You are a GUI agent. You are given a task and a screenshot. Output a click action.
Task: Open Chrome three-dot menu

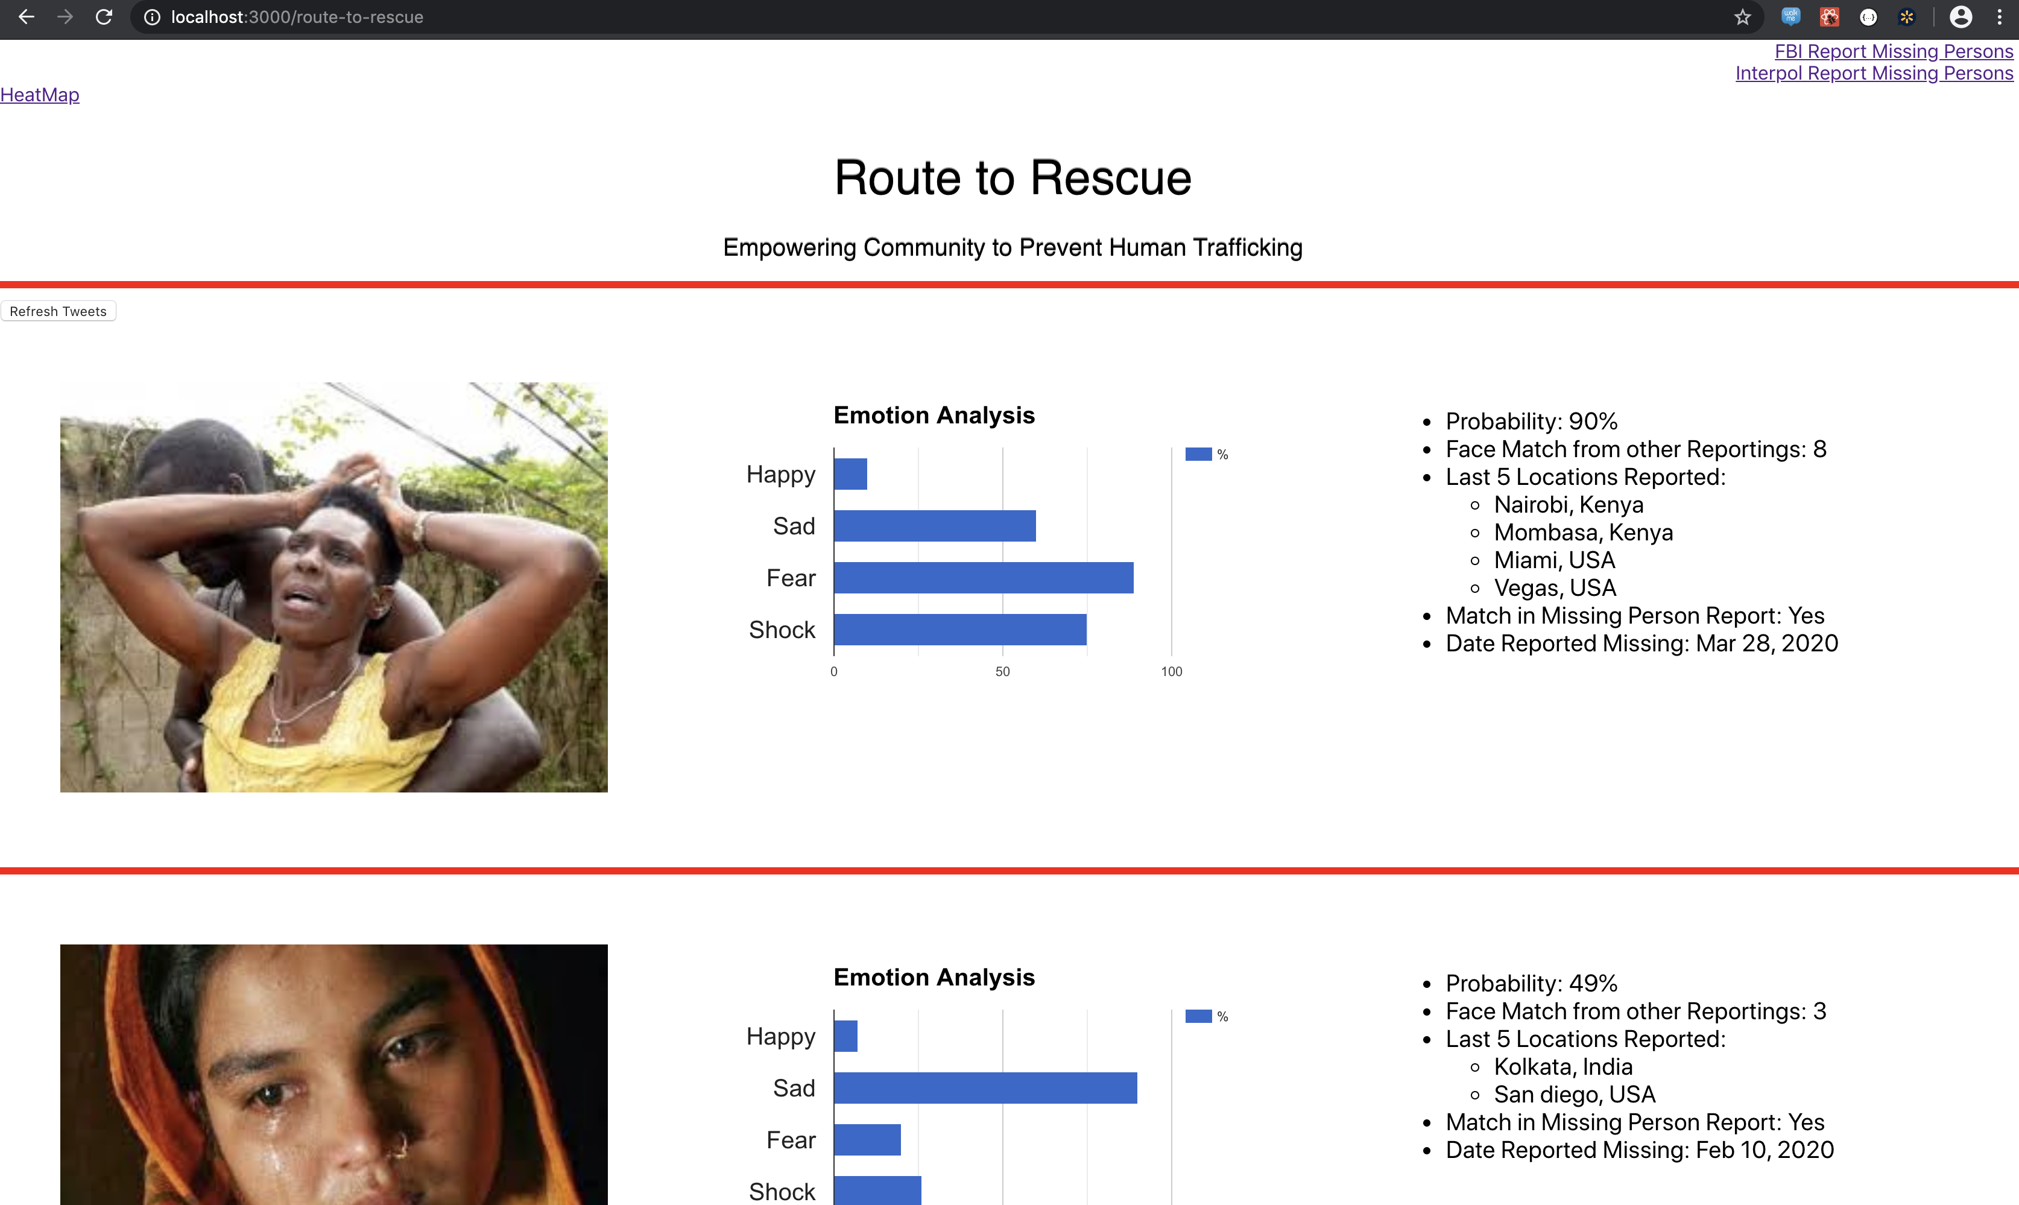(x=2000, y=17)
